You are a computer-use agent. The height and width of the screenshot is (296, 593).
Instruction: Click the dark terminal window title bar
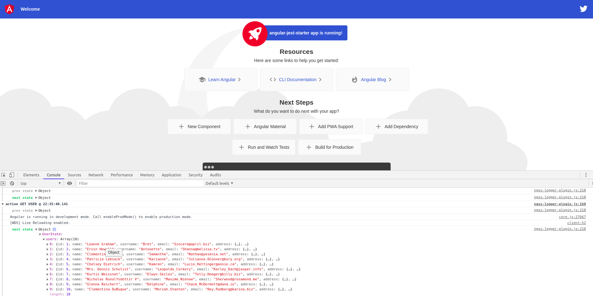(x=297, y=167)
